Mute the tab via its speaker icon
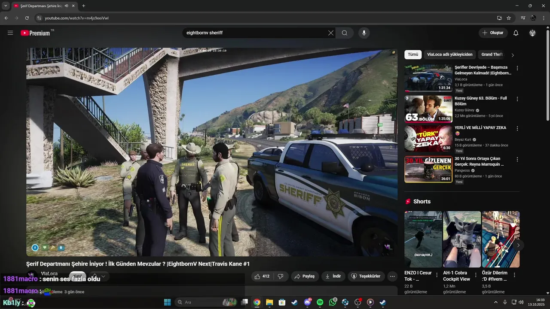Viewport: 550px width, 309px height. click(67, 6)
